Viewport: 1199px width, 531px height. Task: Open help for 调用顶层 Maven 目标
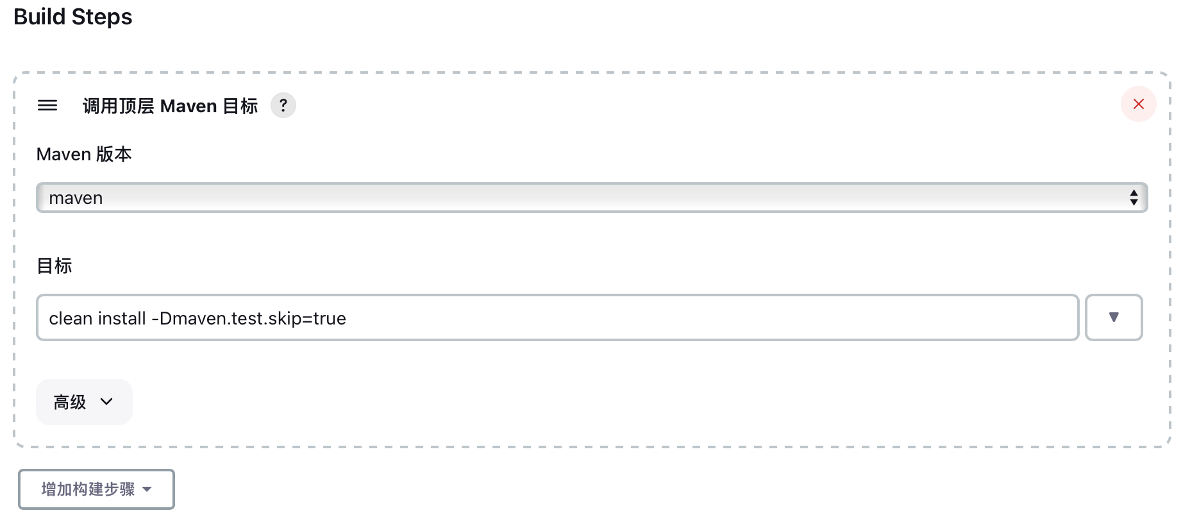[x=283, y=105]
